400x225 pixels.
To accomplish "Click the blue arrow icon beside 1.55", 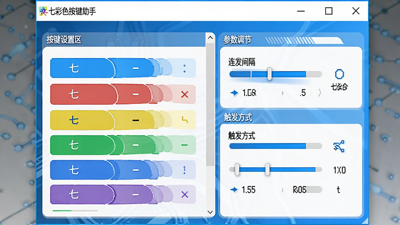I will (234, 189).
